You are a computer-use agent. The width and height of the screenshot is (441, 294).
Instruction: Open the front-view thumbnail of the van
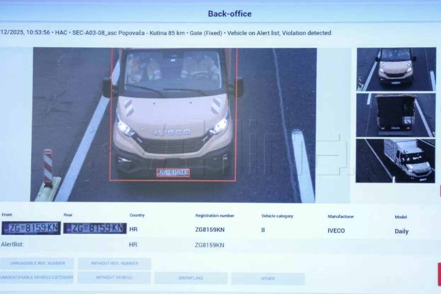point(396,69)
